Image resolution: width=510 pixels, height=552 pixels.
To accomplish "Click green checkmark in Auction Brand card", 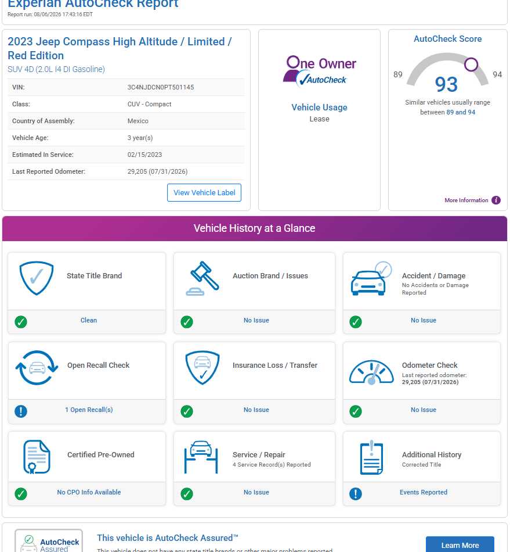I will pos(187,322).
